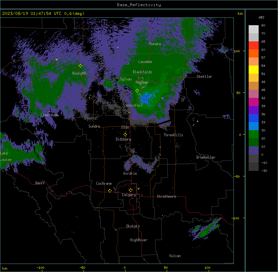Click the yellow diamond marker below RedDeer
The width and height of the screenshot is (278, 272).
pos(137,91)
